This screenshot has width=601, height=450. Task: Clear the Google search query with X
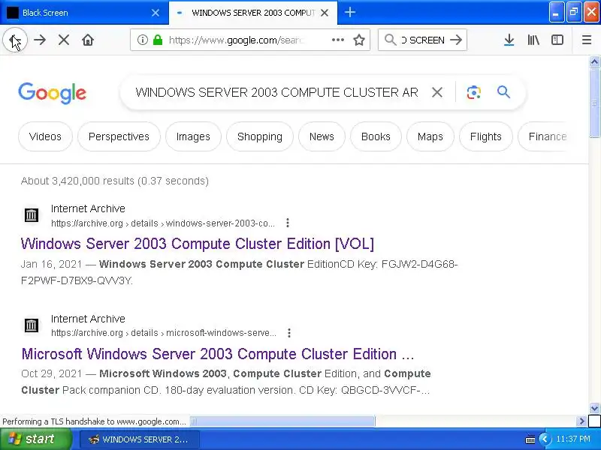click(437, 92)
